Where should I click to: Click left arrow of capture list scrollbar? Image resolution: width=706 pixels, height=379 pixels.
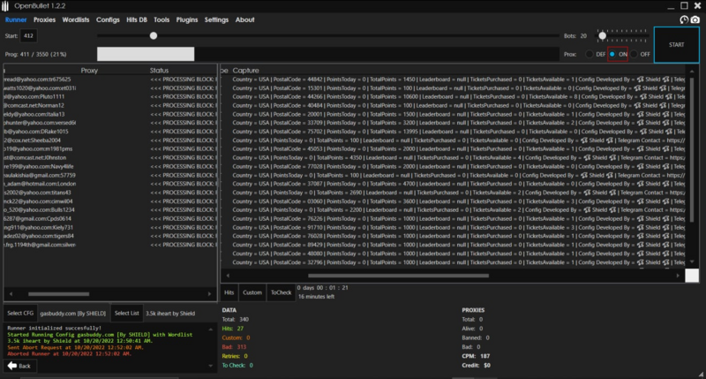(228, 276)
